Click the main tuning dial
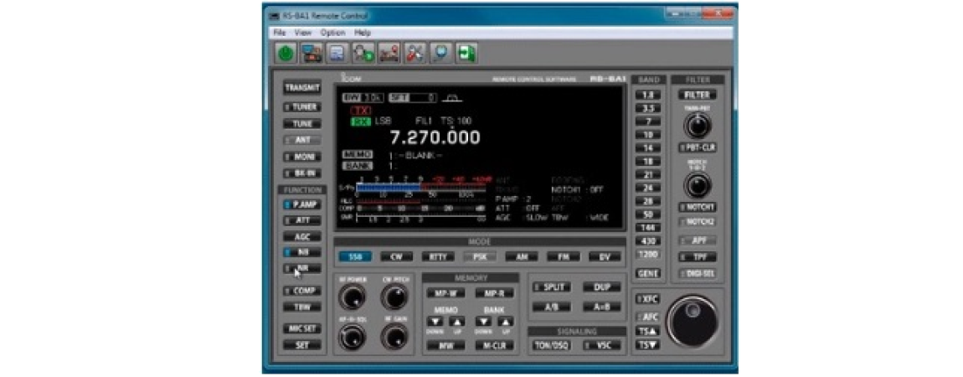 (692, 321)
